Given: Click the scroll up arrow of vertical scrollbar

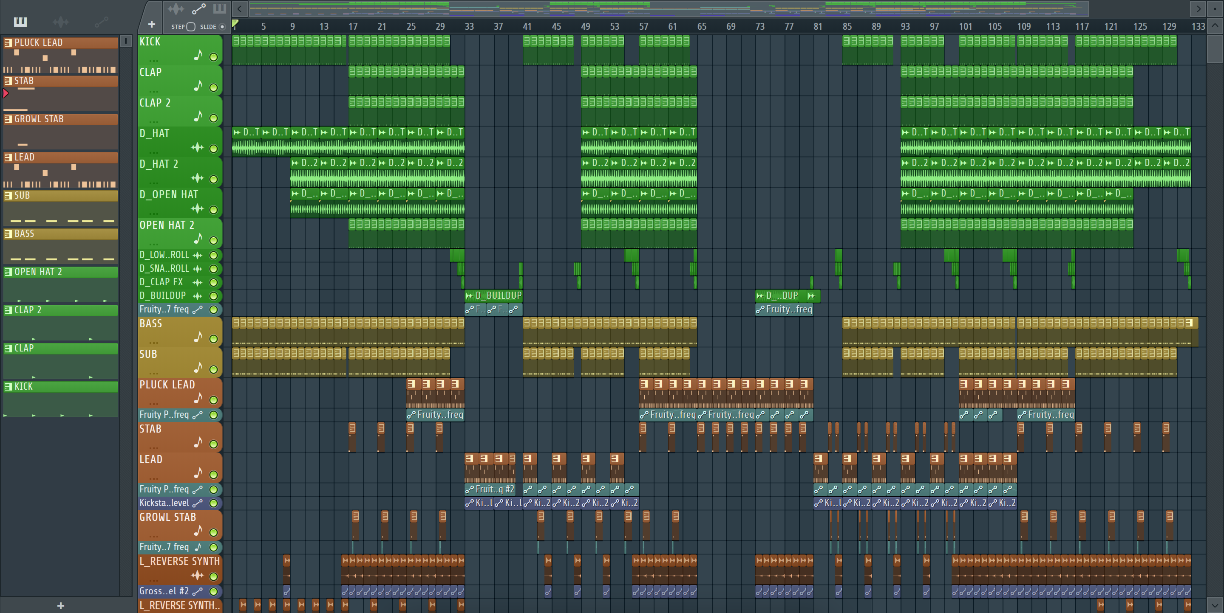Looking at the screenshot, I should pos(1215,25).
